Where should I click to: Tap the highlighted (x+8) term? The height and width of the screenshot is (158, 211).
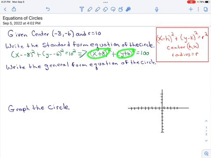[x=98, y=54]
